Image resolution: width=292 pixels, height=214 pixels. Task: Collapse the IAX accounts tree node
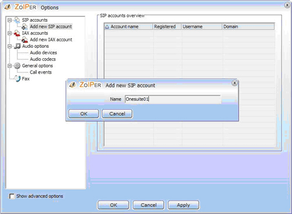click(9, 33)
